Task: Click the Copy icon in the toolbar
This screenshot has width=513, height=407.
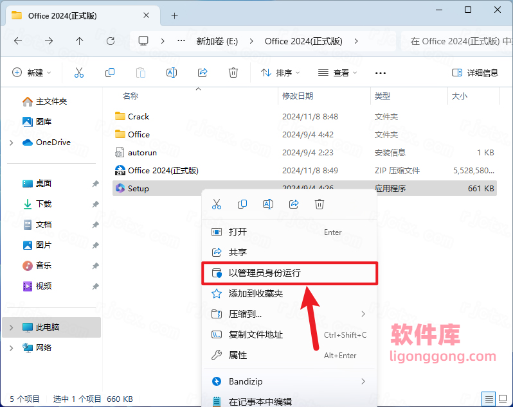Action: click(109, 73)
